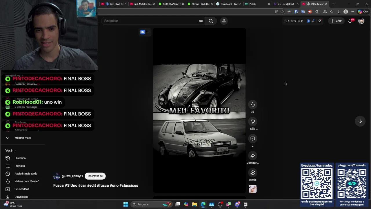Open the Você section chevron

pyautogui.click(x=15, y=150)
